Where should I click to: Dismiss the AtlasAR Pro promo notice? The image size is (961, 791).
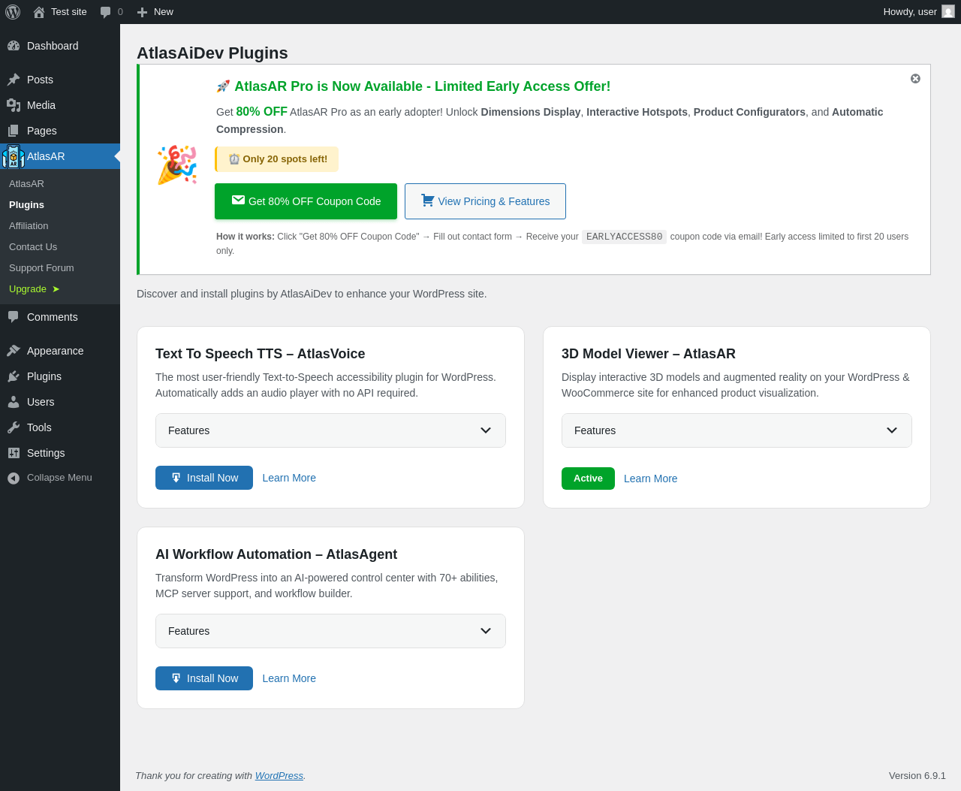point(915,79)
